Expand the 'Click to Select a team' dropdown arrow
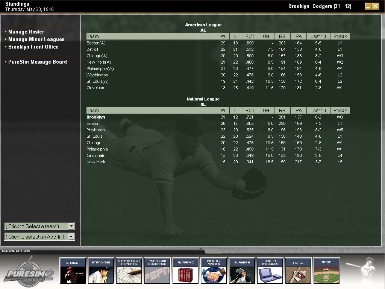The height and width of the screenshot is (289, 385). click(71, 226)
